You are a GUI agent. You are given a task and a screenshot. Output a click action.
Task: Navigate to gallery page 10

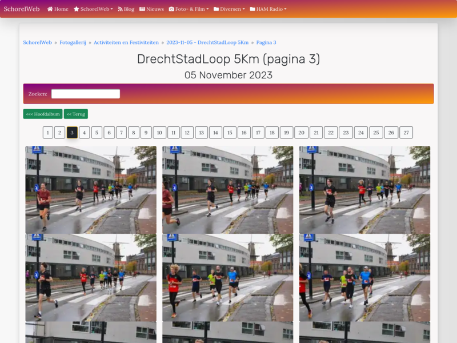(159, 133)
